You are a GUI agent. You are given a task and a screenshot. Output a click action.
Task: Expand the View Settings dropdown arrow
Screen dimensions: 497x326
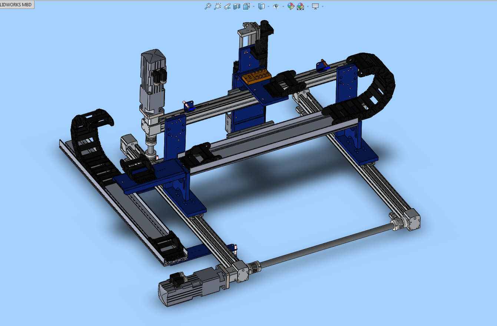coord(322,6)
